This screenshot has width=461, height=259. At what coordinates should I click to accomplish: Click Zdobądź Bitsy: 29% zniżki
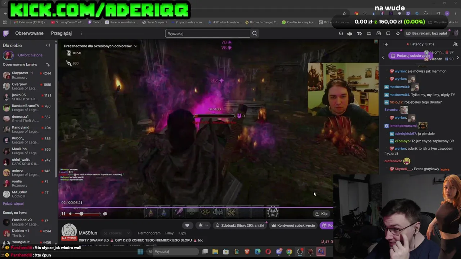[x=239, y=225]
